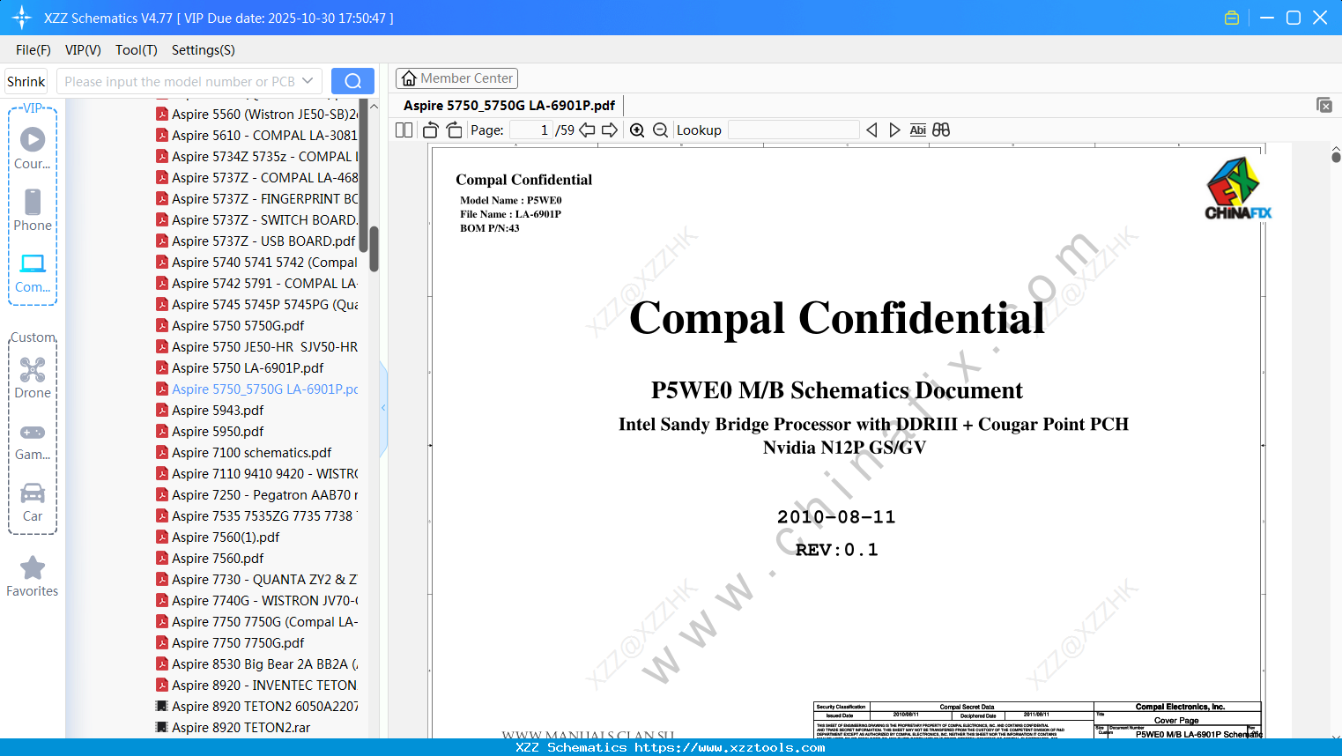The width and height of the screenshot is (1342, 756).
Task: Rotate the page clockwise
Action: click(x=455, y=130)
